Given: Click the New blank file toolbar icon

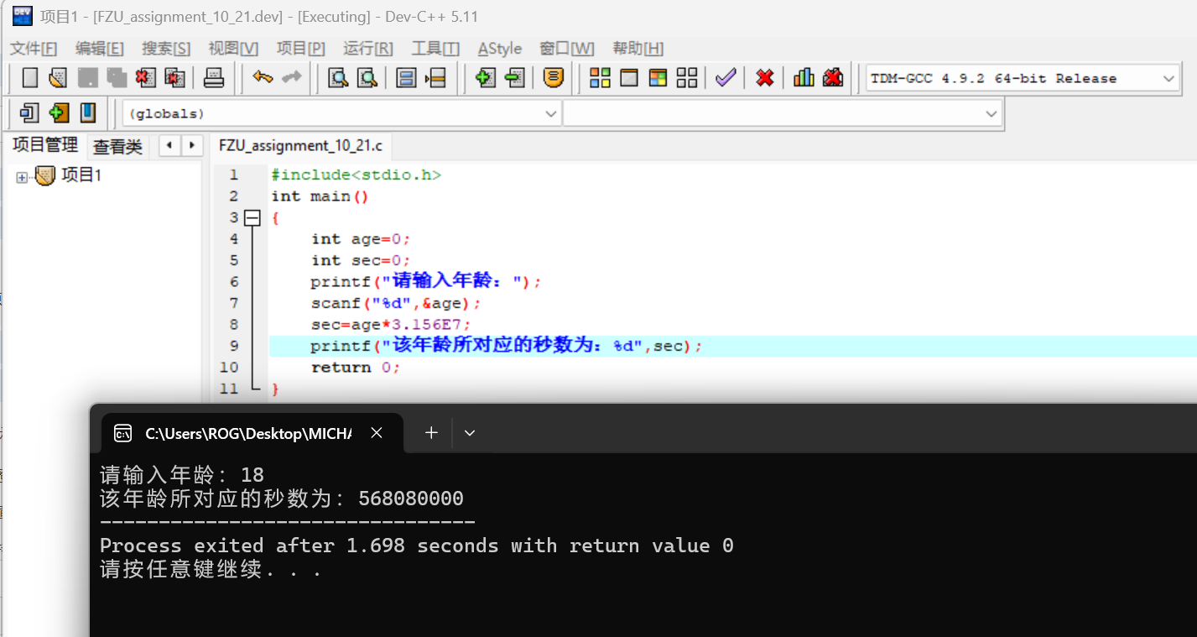Looking at the screenshot, I should point(30,78).
